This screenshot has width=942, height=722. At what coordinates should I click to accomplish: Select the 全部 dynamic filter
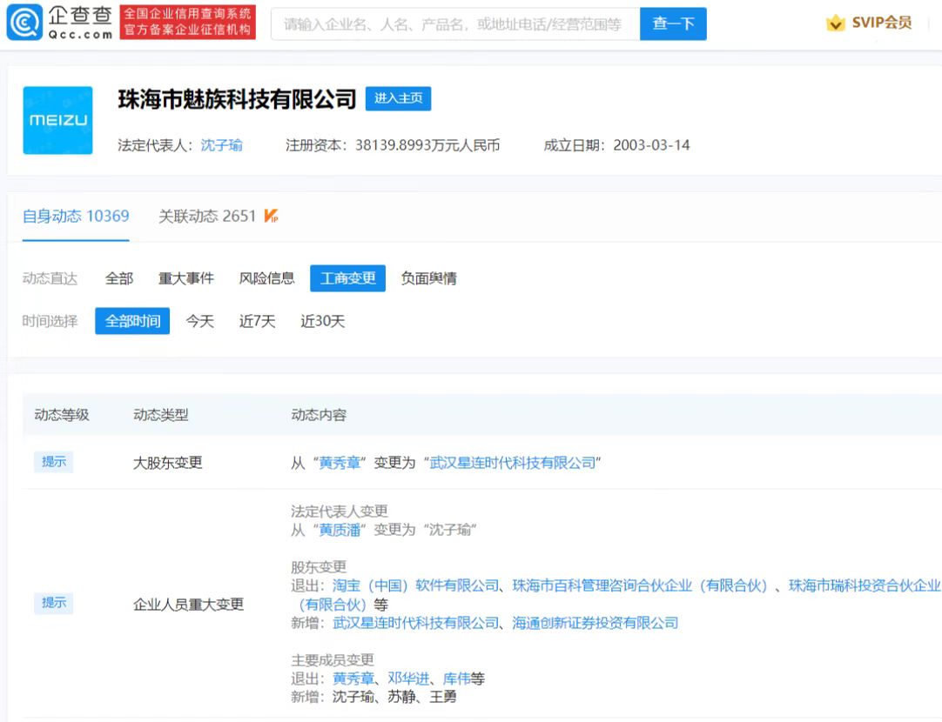tap(119, 278)
